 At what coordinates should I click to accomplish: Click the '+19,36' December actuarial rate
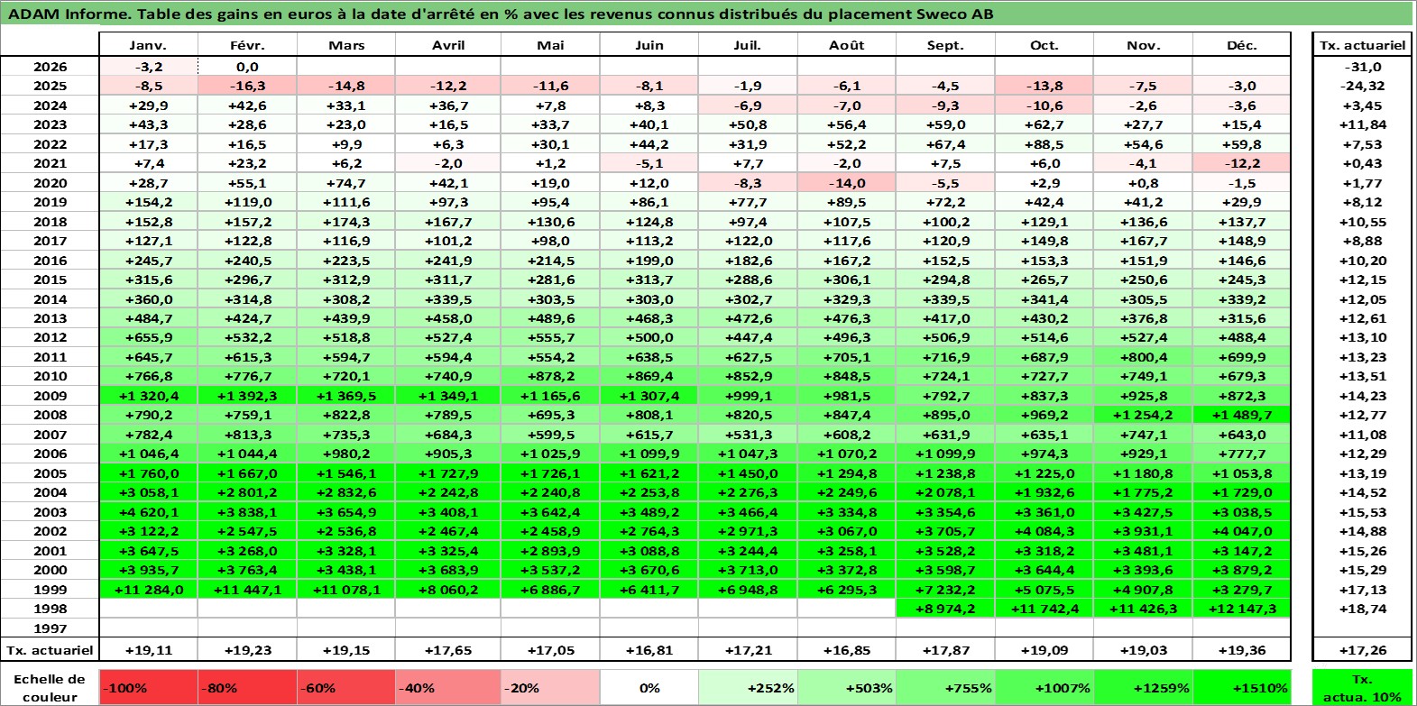pos(1242,649)
